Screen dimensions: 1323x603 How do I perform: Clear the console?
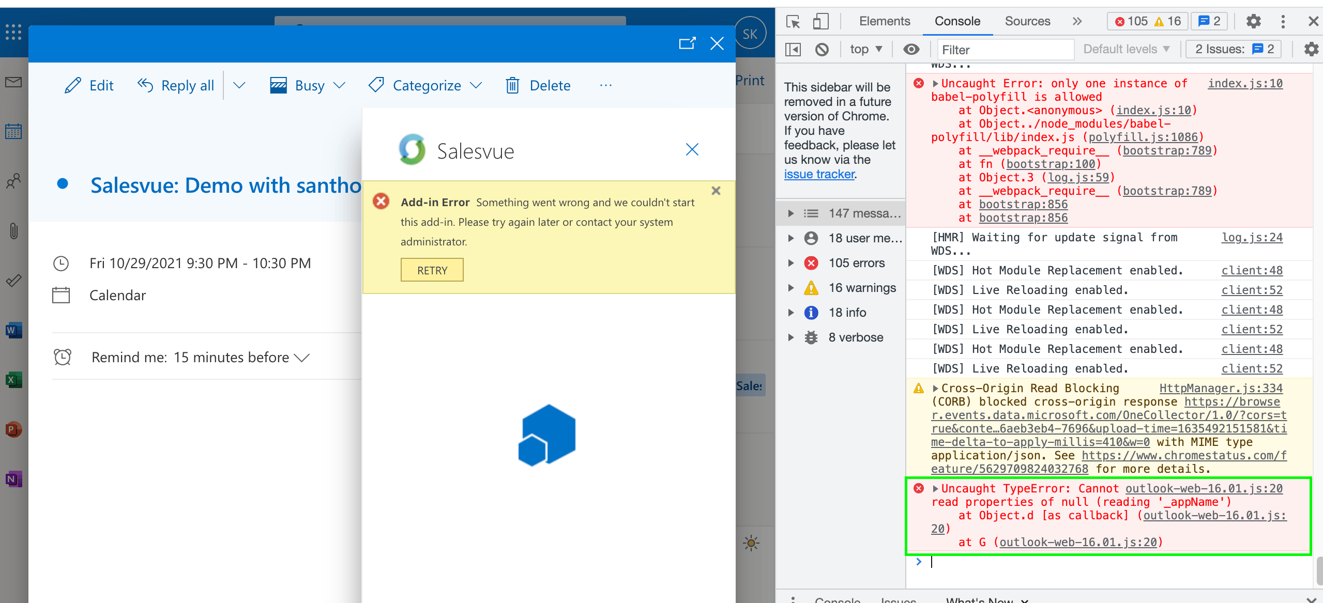822,50
